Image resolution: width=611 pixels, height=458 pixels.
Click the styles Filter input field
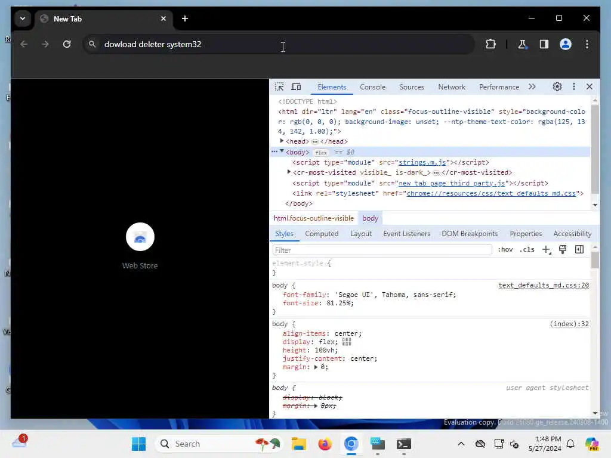pyautogui.click(x=382, y=250)
